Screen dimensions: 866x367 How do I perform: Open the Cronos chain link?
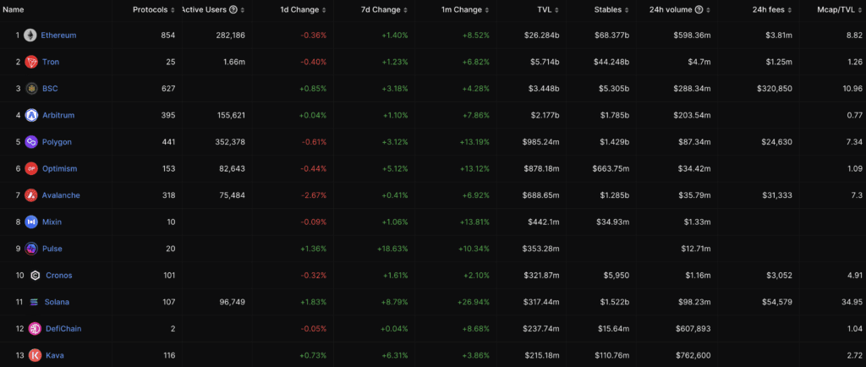[59, 276]
